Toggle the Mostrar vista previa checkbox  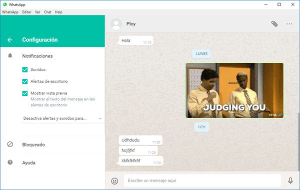(25, 93)
